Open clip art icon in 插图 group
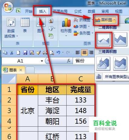129x140 pixels. coord(51,21)
